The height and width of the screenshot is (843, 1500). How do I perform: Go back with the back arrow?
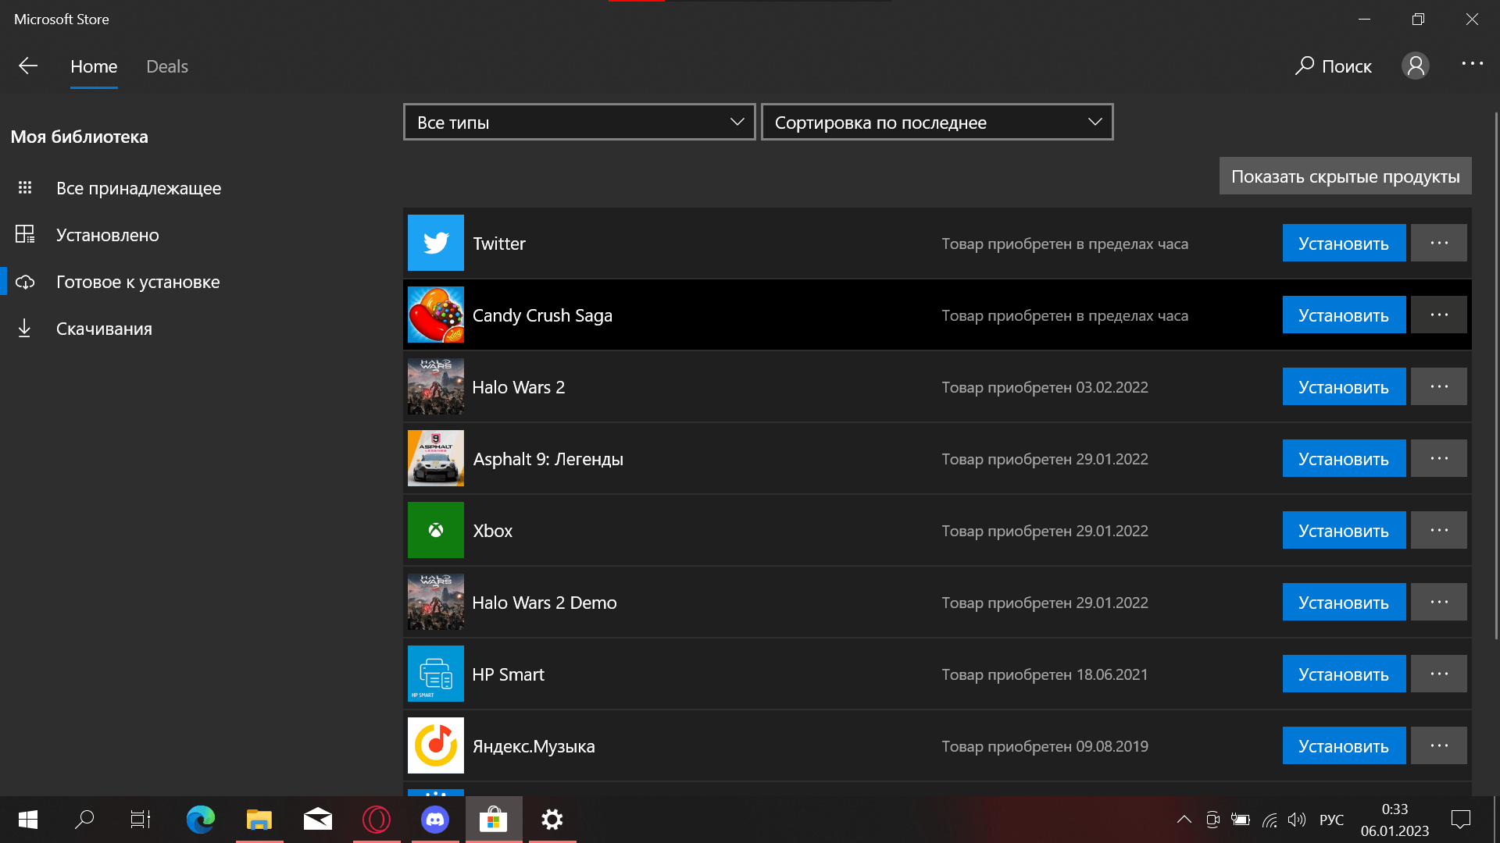click(x=28, y=66)
